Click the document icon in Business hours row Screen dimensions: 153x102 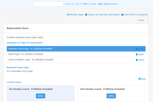click(137, 49)
